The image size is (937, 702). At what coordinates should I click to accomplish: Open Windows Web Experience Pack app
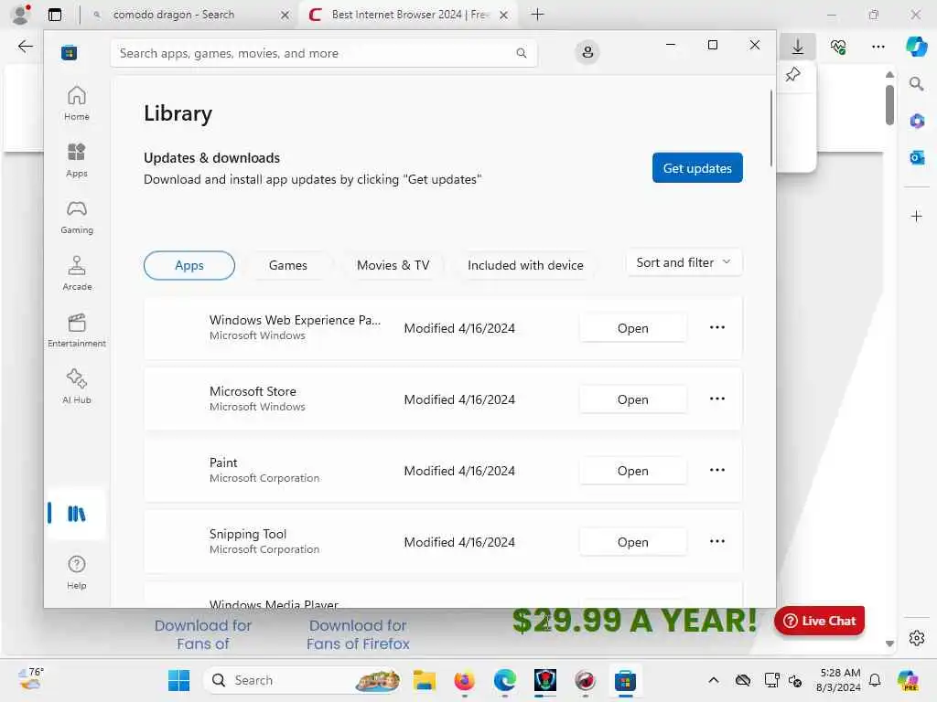[x=633, y=328]
